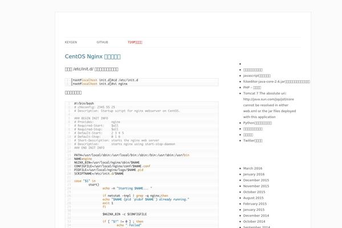This screenshot has width=342, height=228.
Task: Click the '$NGINX_BIN -c $CONFIGFILE' line
Action: point(124,214)
